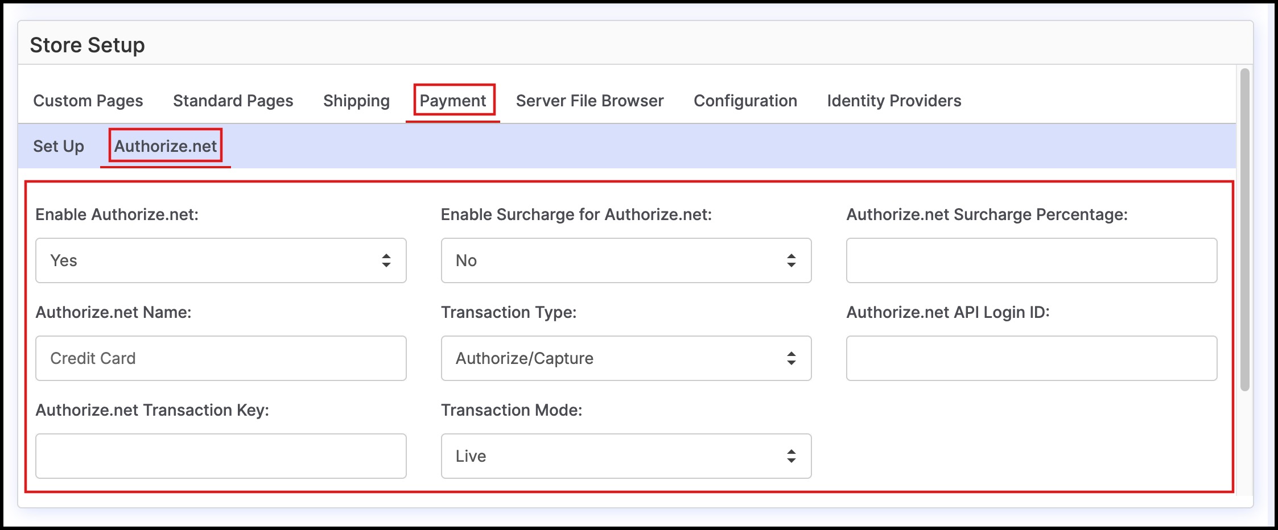Open the Identity Providers tab

point(894,101)
